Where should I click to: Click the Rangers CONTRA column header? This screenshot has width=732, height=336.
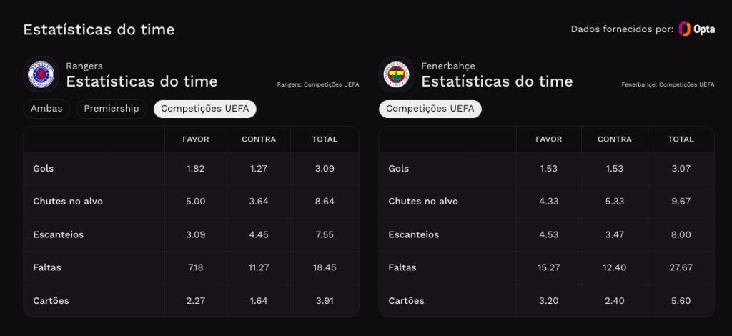(x=259, y=139)
